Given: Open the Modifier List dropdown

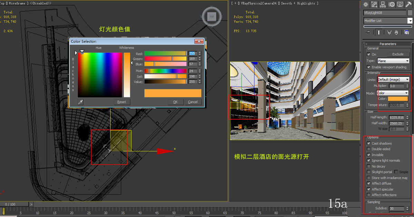Looking at the screenshot, I should [388, 21].
